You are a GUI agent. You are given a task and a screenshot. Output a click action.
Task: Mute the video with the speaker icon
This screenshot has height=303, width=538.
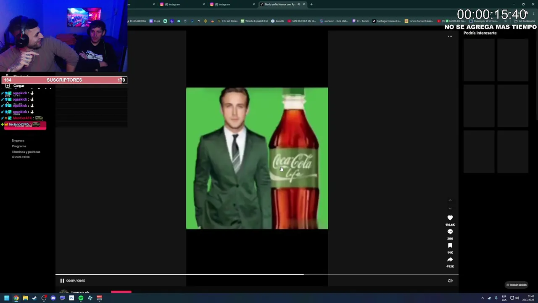(x=450, y=281)
